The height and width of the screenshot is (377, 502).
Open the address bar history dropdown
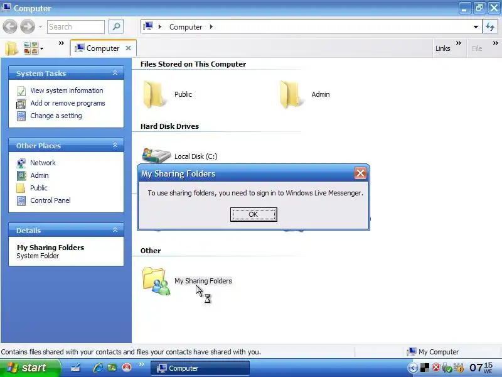476,27
